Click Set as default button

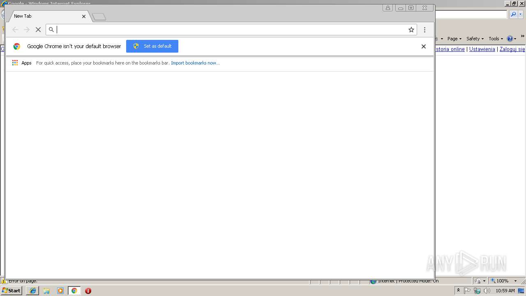(152, 46)
